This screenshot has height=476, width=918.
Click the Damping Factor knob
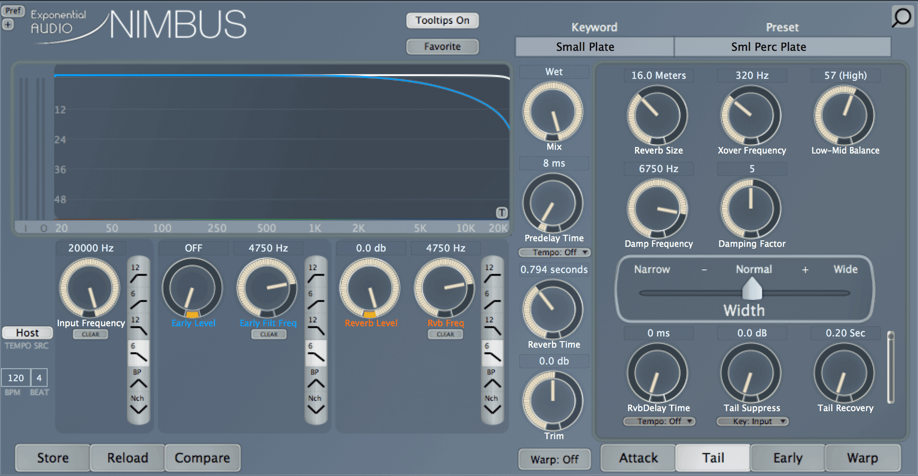click(x=751, y=209)
